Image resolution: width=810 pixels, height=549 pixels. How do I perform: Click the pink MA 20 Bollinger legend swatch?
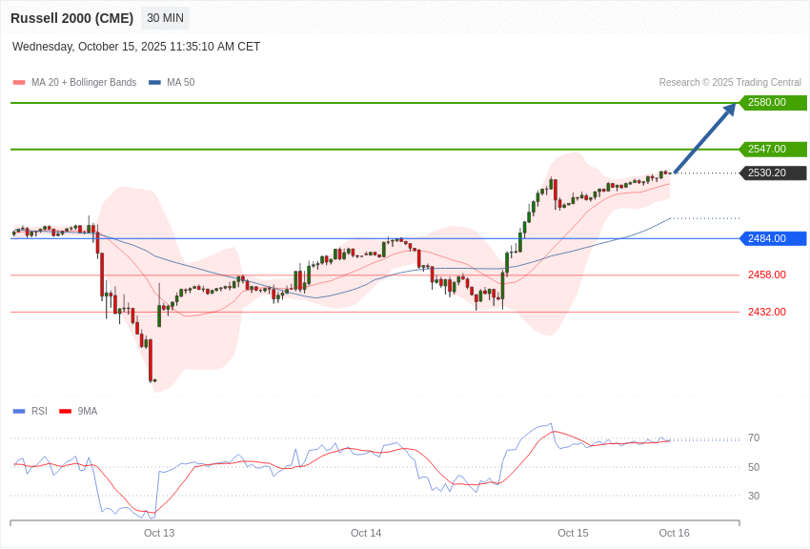pyautogui.click(x=19, y=83)
